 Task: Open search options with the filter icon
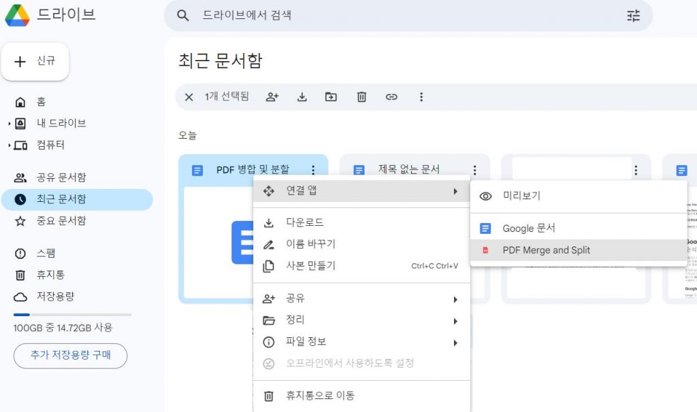pos(633,16)
